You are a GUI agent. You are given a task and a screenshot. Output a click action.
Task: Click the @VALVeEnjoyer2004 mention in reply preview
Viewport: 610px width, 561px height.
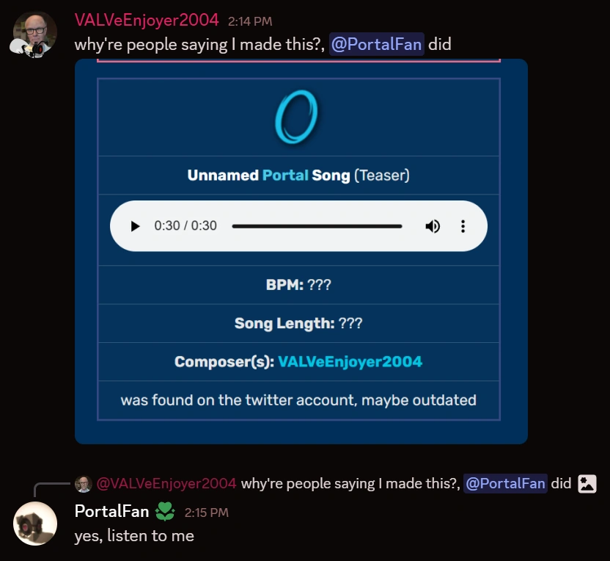click(x=167, y=483)
